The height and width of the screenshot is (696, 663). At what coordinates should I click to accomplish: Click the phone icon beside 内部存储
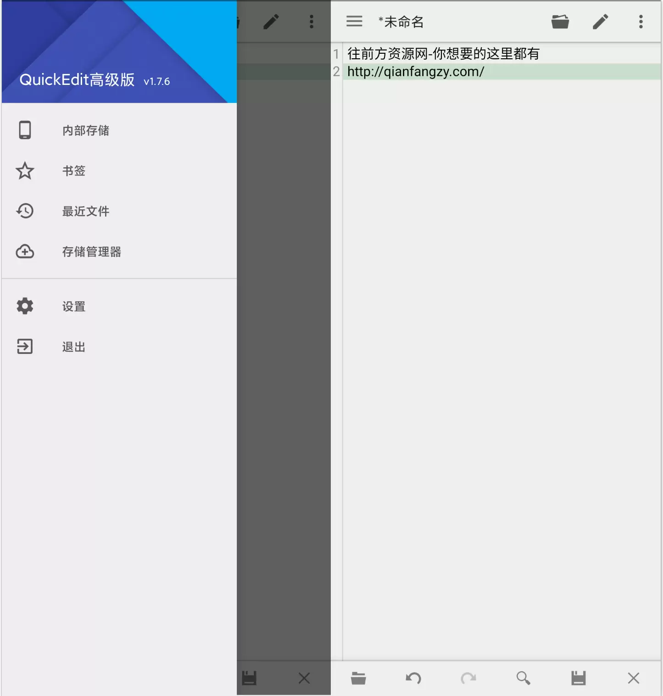[25, 130]
